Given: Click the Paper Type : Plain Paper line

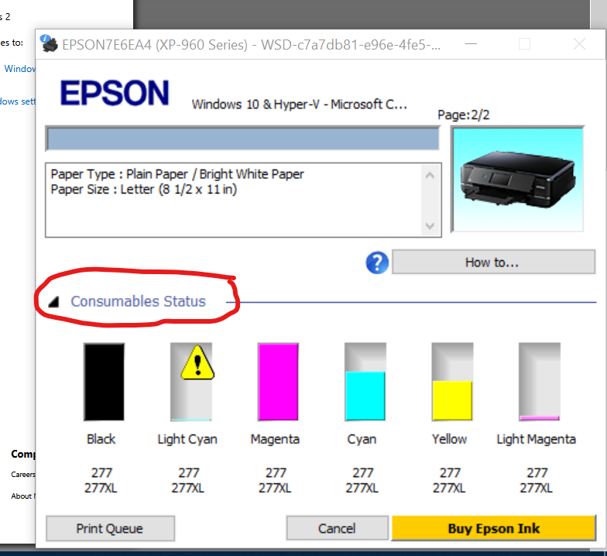Looking at the screenshot, I should [177, 174].
